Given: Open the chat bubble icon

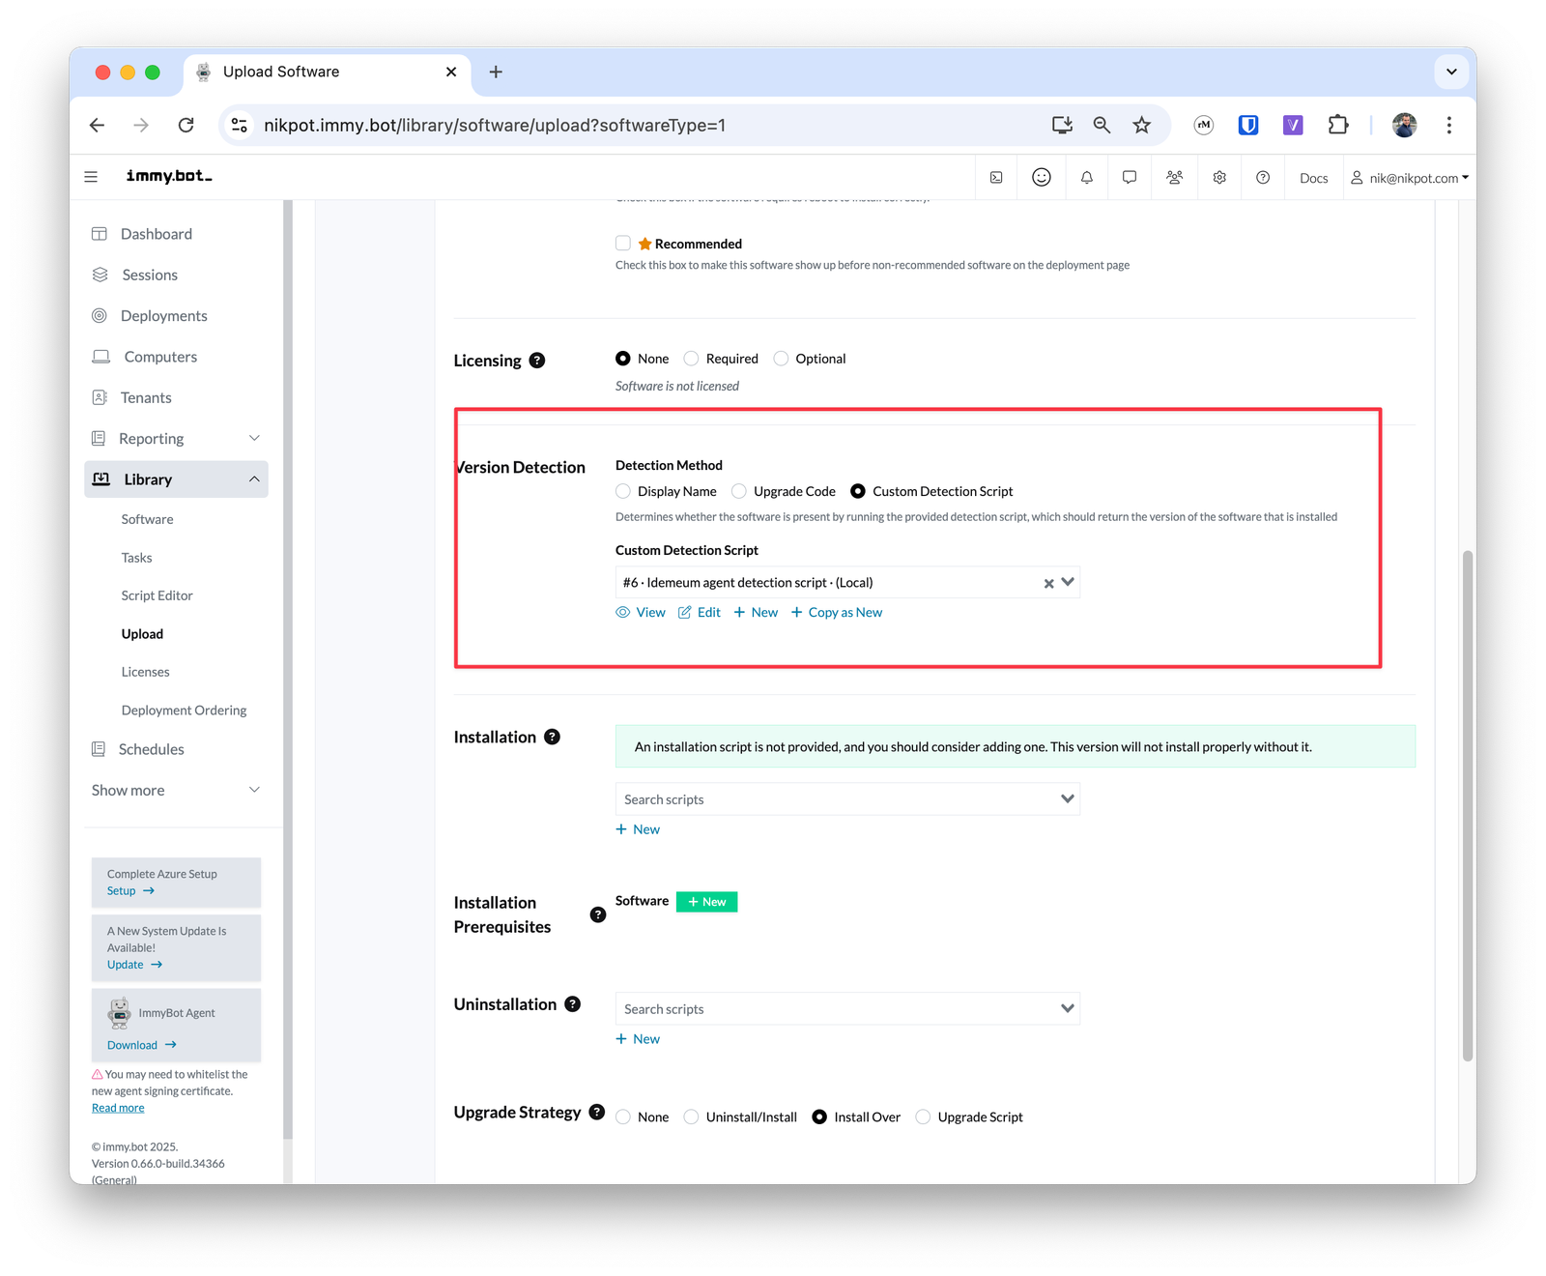Looking at the screenshot, I should pos(1130,178).
